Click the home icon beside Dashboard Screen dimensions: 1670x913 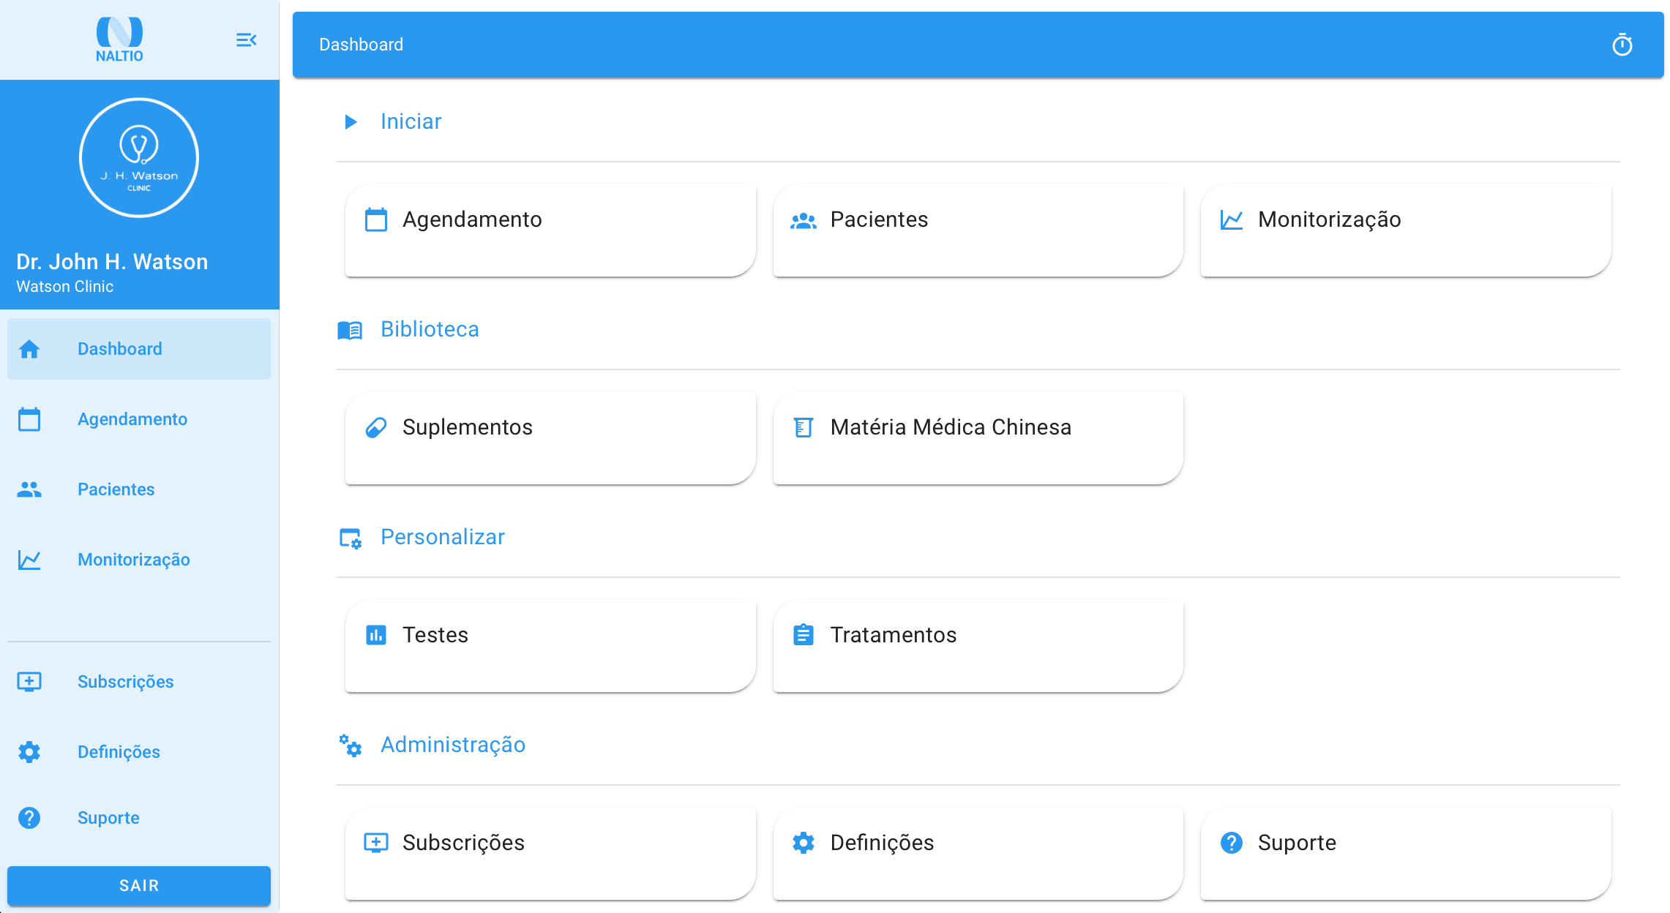(29, 349)
